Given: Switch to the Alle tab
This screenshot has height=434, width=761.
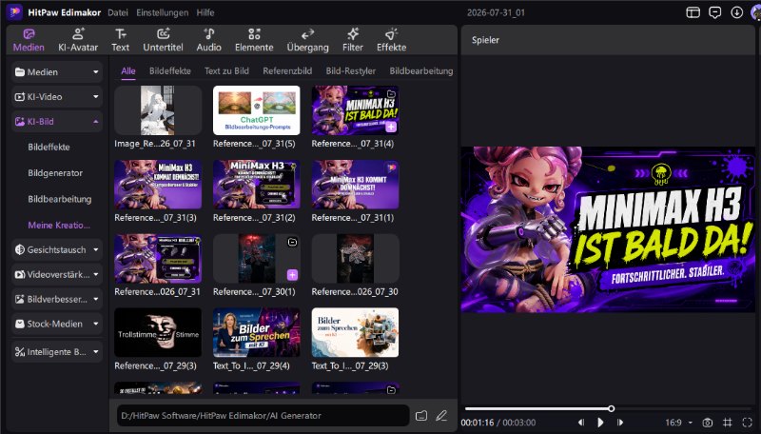Looking at the screenshot, I should pyautogui.click(x=128, y=70).
